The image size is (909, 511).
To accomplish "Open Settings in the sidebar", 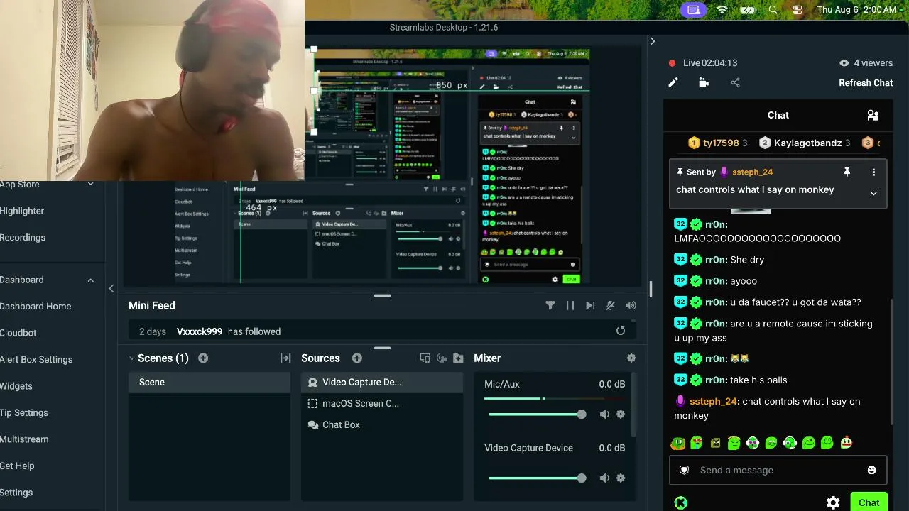I will pyautogui.click(x=16, y=492).
